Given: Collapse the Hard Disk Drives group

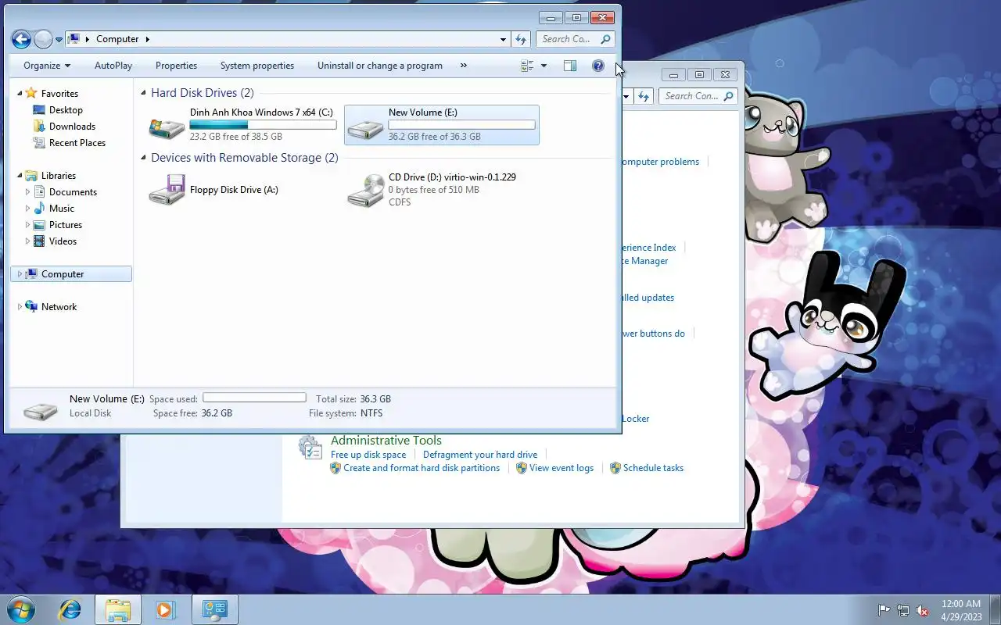Looking at the screenshot, I should click(x=144, y=93).
